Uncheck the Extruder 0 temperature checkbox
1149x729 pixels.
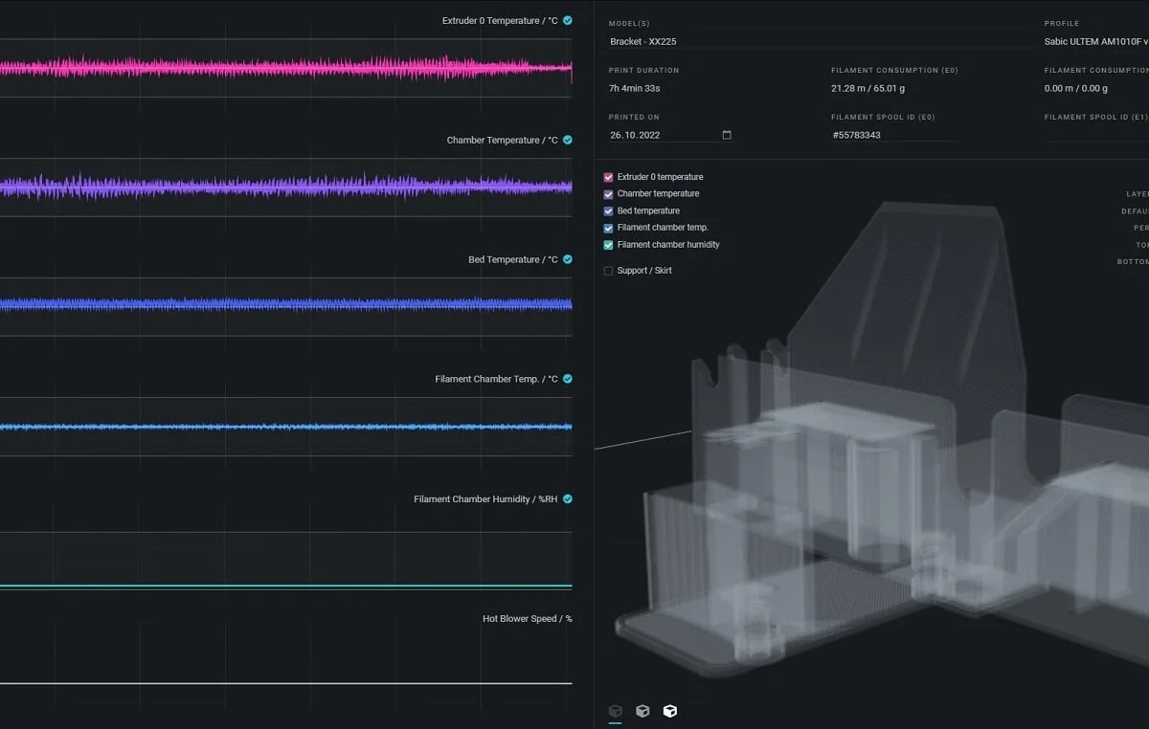click(x=608, y=177)
